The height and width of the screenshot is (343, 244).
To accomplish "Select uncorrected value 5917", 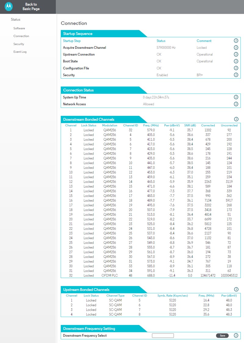I will click(229, 200).
